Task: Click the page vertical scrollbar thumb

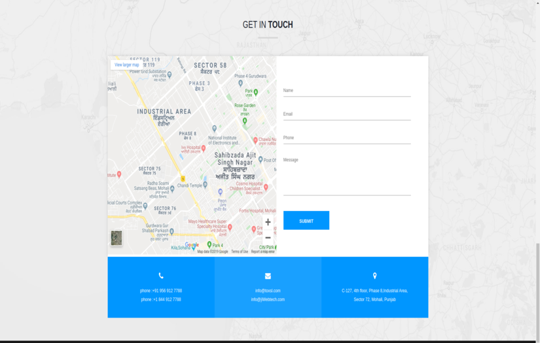Action: 537,291
